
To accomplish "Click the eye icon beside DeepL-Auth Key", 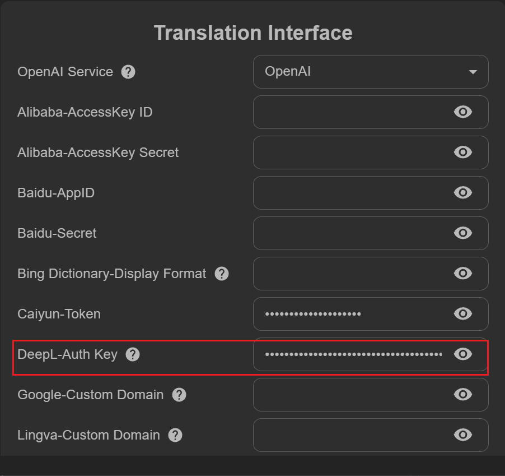I will coord(463,354).
